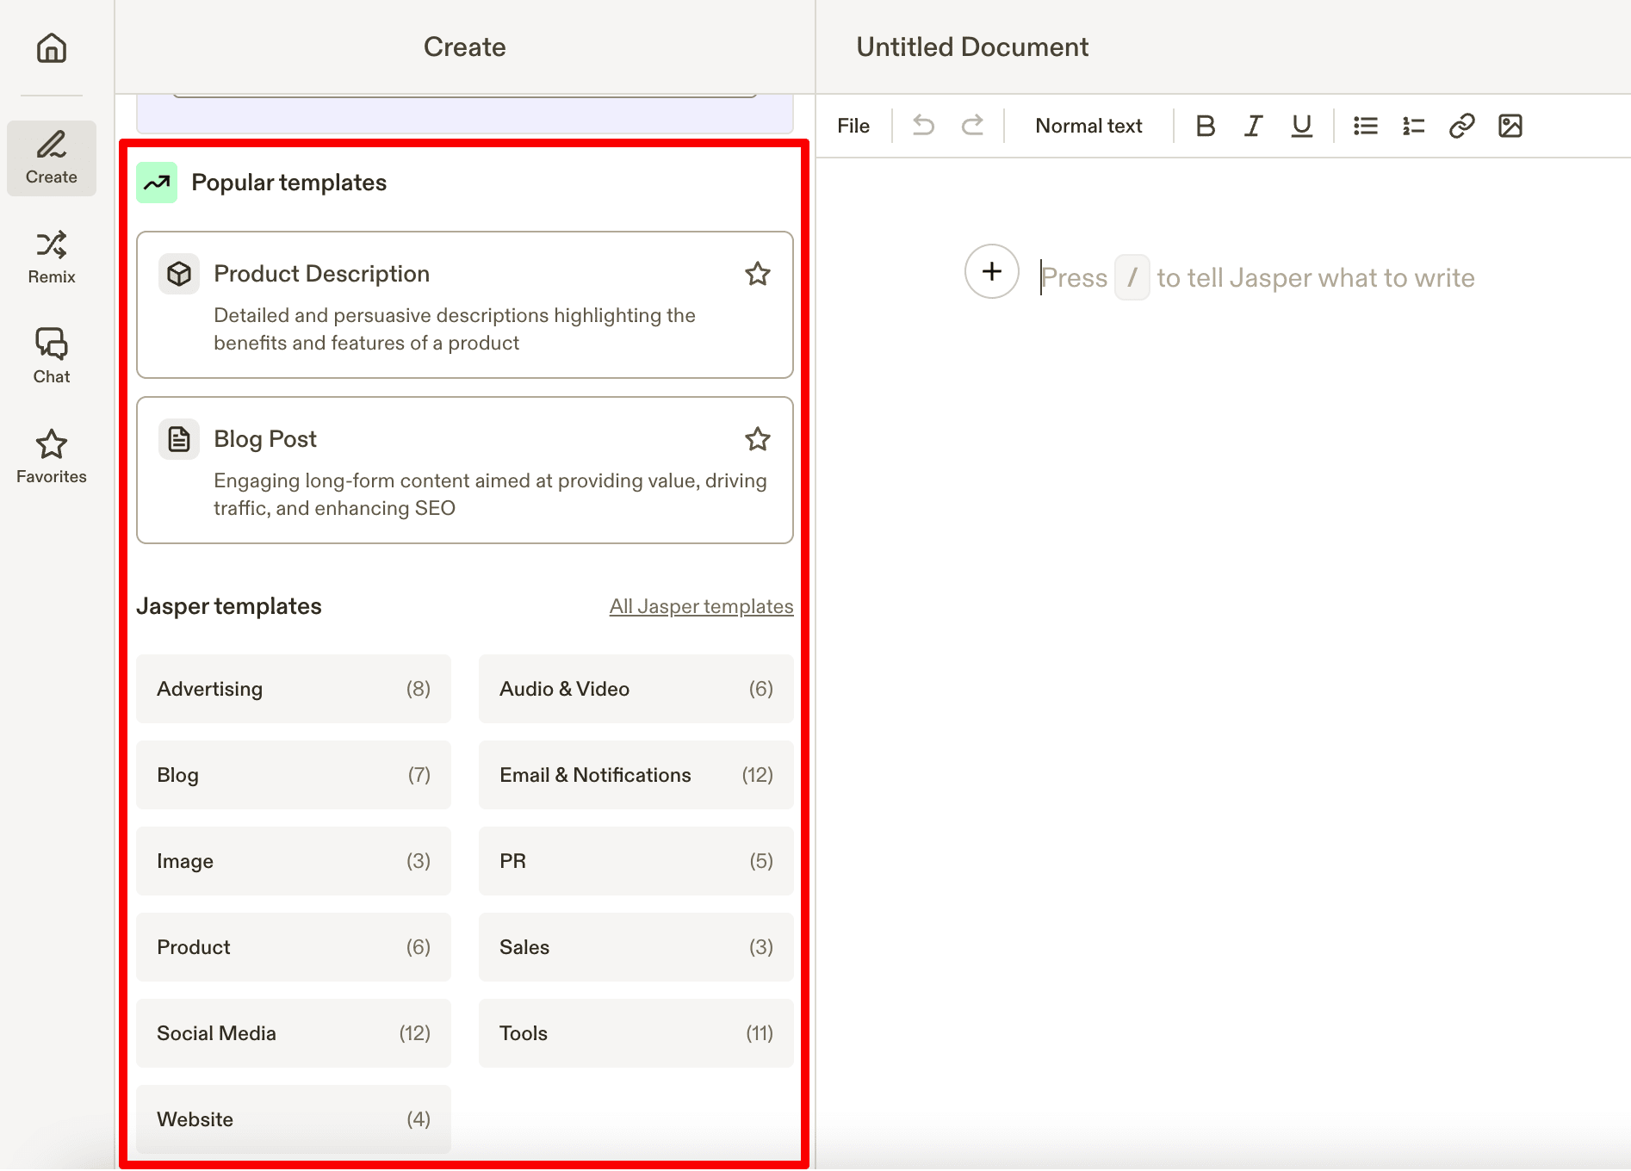Click the Untitled Document title

[x=972, y=46]
